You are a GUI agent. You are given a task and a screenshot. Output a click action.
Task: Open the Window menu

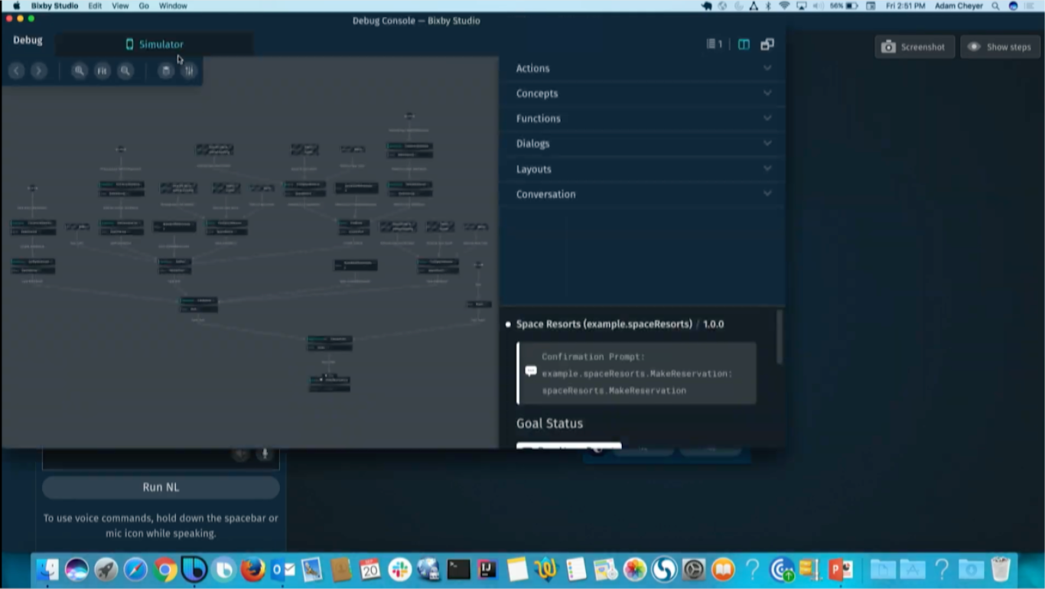[173, 5]
